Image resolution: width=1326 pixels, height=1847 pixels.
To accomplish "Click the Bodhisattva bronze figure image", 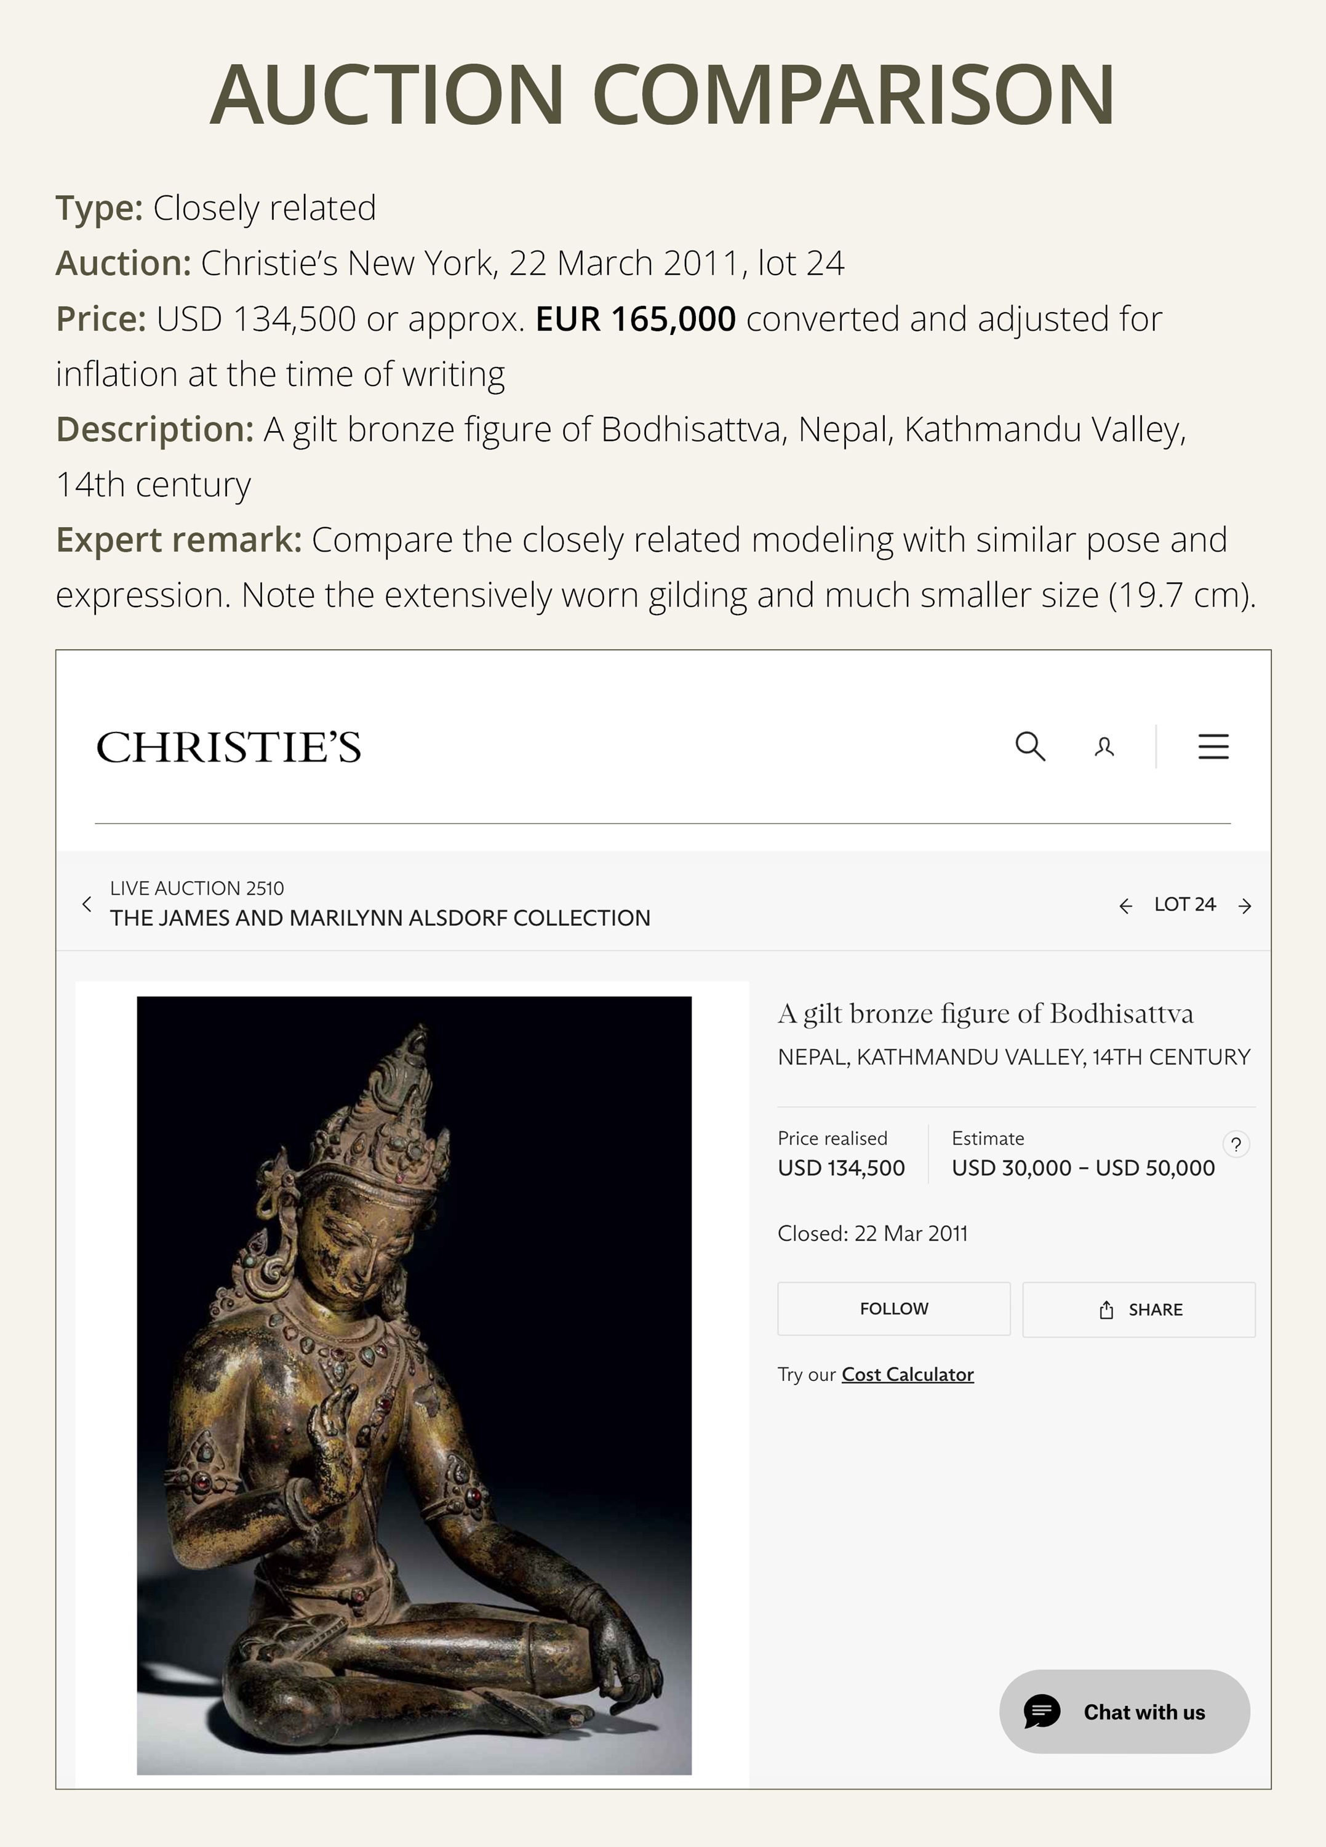I will pyautogui.click(x=413, y=1385).
